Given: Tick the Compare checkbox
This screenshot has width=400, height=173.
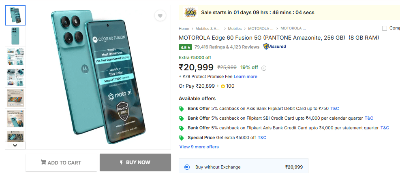Looking at the screenshot, I should tap(385, 28).
